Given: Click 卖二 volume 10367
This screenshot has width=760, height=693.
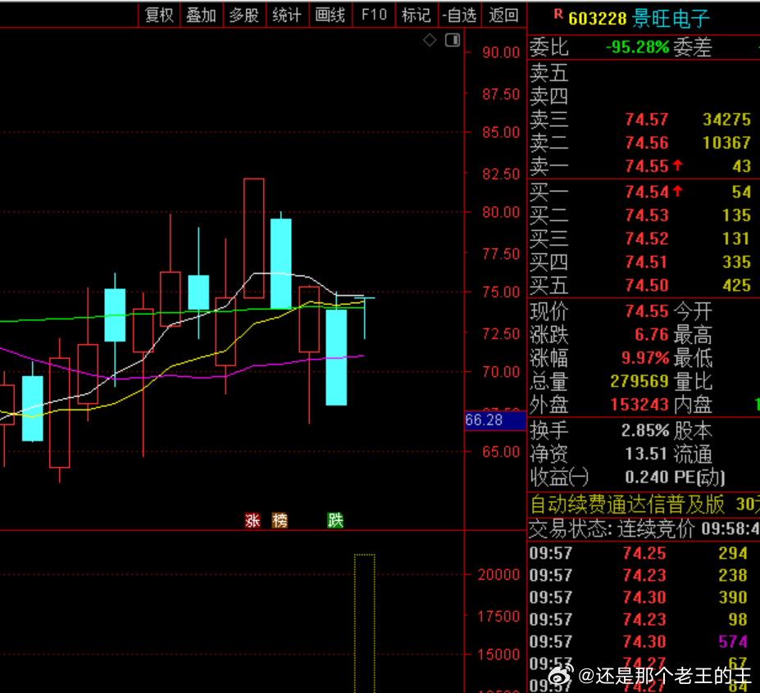Looking at the screenshot, I should [726, 143].
